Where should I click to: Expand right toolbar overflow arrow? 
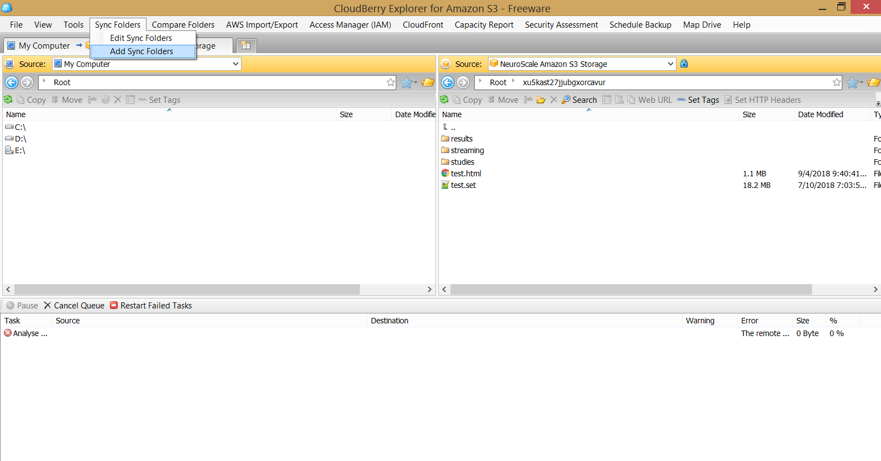coord(878,103)
